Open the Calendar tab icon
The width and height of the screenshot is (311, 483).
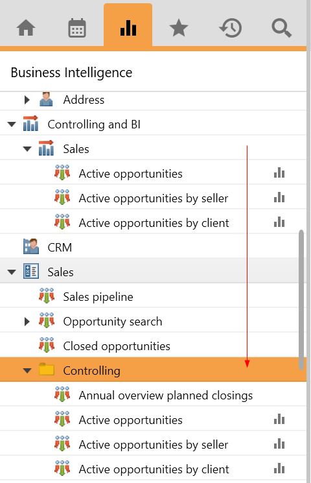(x=76, y=28)
